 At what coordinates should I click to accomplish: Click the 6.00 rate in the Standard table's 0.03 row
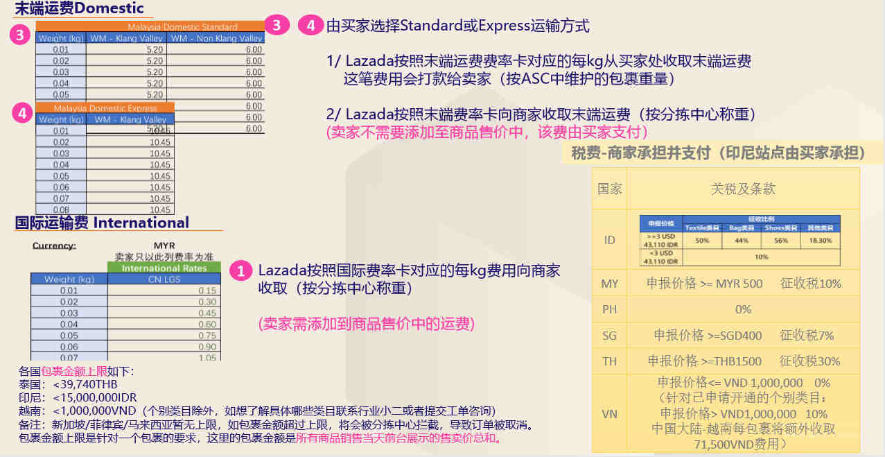254,72
